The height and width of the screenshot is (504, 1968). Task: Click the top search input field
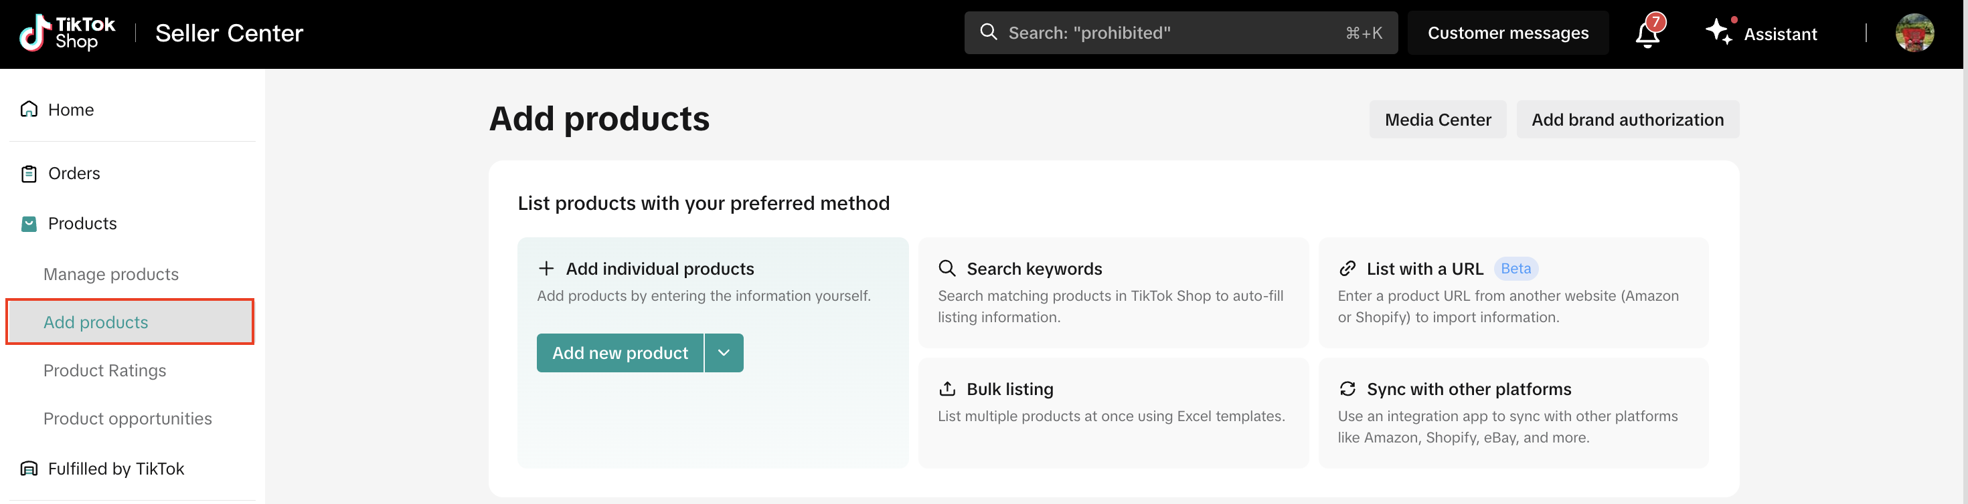pyautogui.click(x=1169, y=33)
